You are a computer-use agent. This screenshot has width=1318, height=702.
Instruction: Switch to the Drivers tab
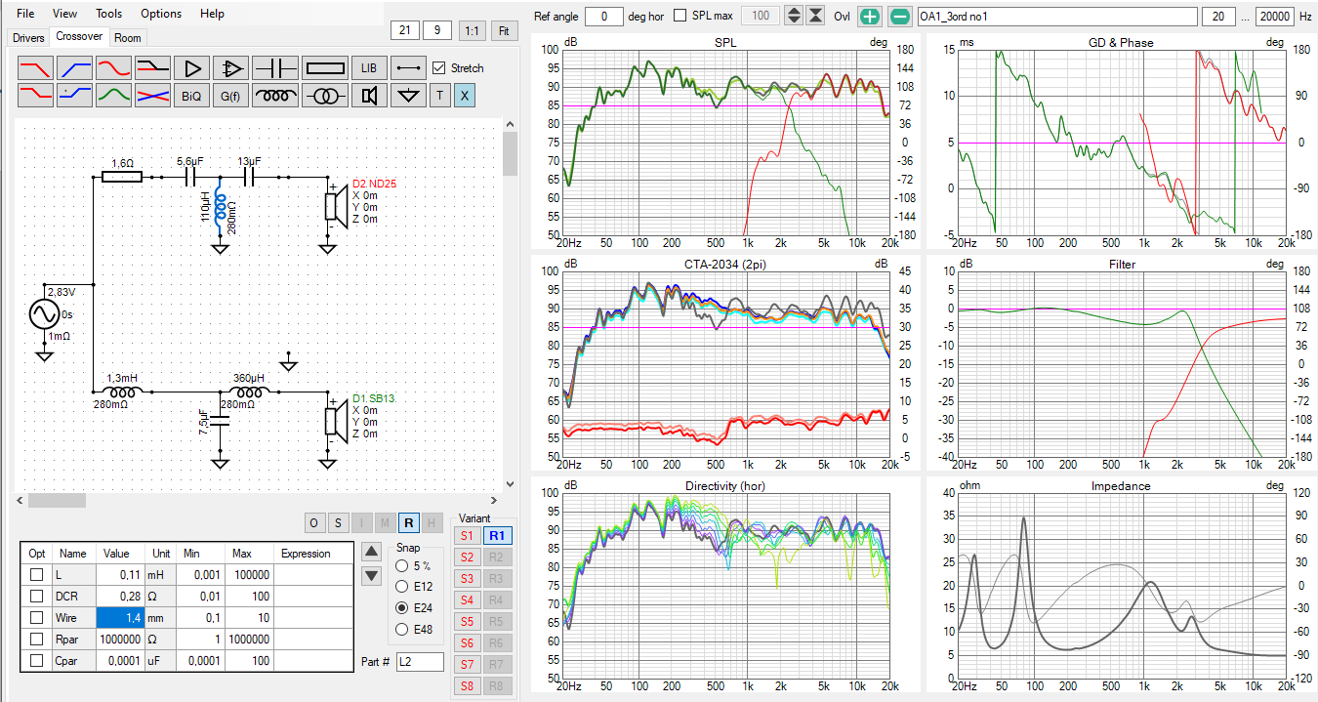click(28, 38)
